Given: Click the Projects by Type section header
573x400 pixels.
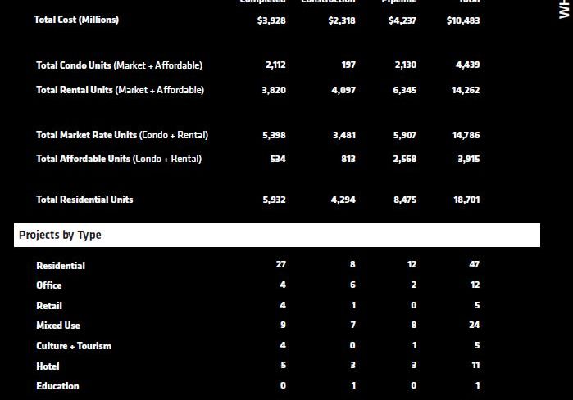Looking at the screenshot, I should click(x=61, y=236).
